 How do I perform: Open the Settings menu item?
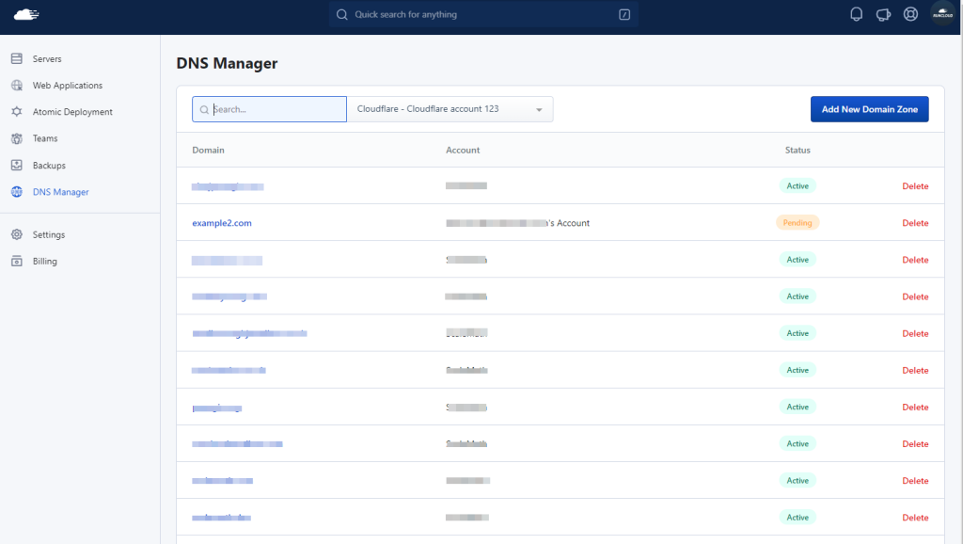click(49, 234)
